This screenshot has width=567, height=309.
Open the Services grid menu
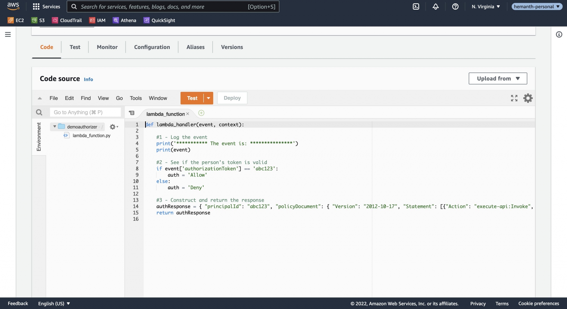[47, 6]
